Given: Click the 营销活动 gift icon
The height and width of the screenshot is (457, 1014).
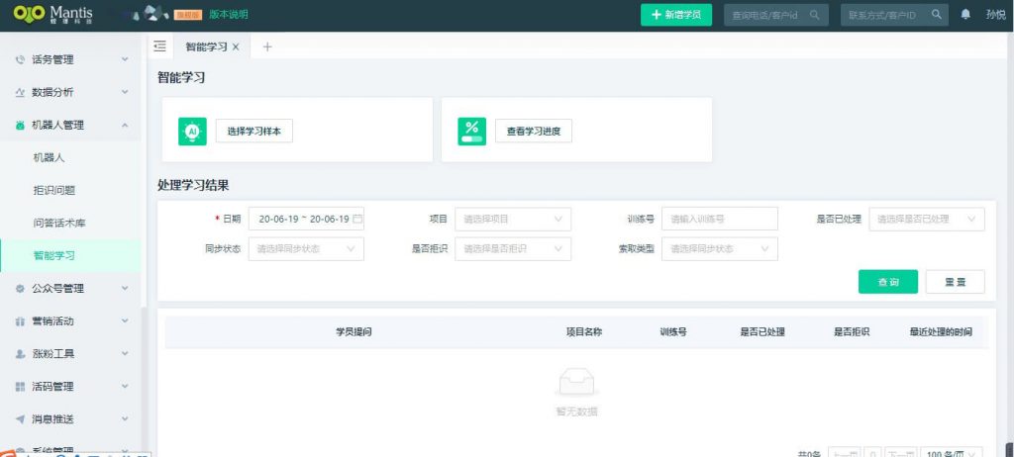Looking at the screenshot, I should [x=20, y=321].
